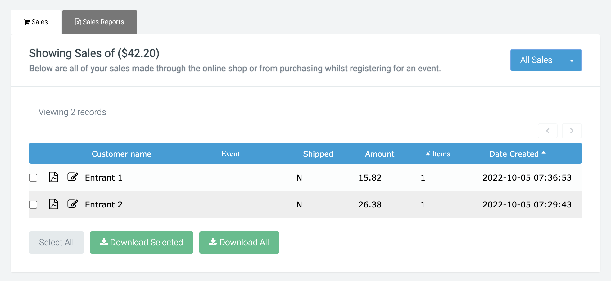Image resolution: width=611 pixels, height=281 pixels.
Task: Click Download Selected button
Action: [142, 243]
